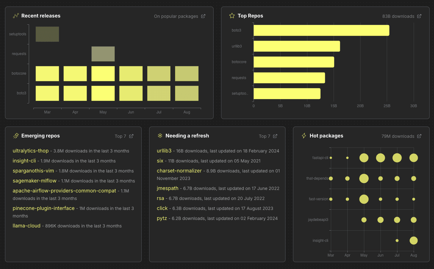
Task: Click Top 7 label in Needing a refresh
Action: click(x=265, y=136)
